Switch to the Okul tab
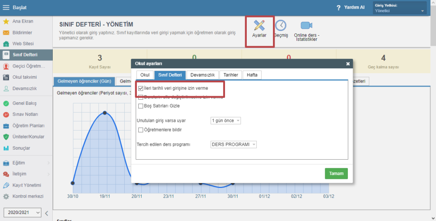Image resolution: width=436 pixels, height=221 pixels. (145, 75)
